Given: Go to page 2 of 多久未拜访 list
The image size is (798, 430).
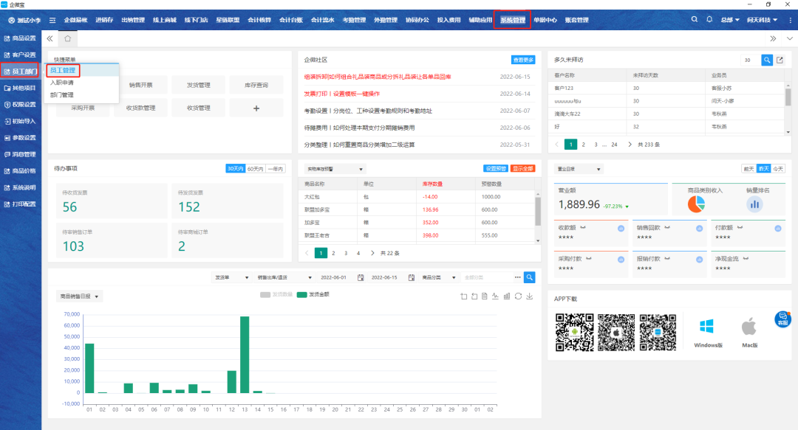Looking at the screenshot, I should pyautogui.click(x=584, y=145).
